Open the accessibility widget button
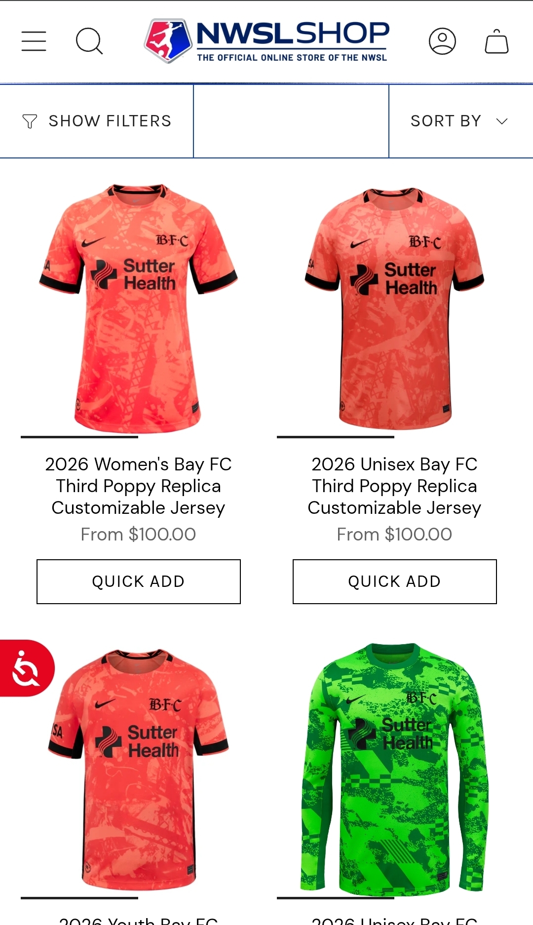This screenshot has height=925, width=533. (27, 668)
